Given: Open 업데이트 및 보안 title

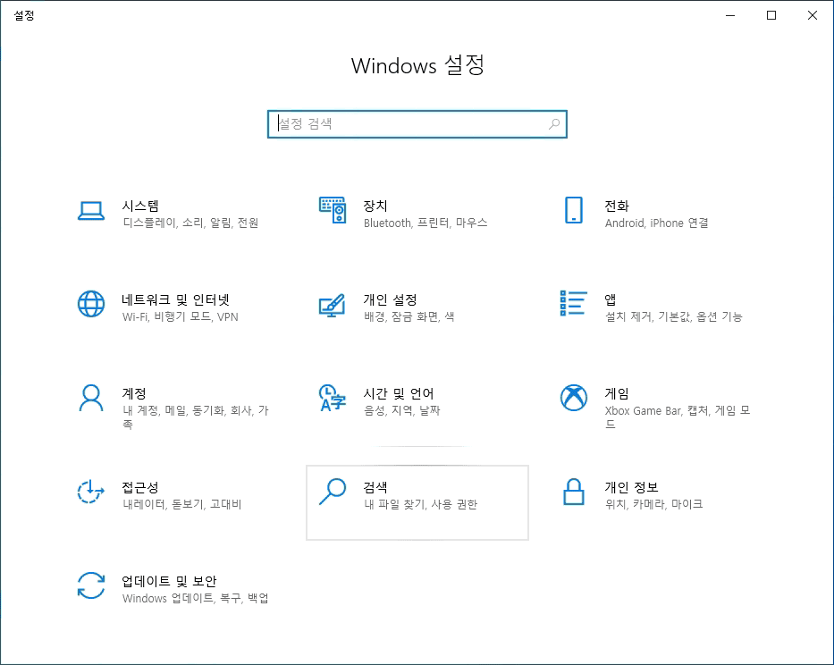Looking at the screenshot, I should click(x=169, y=580).
